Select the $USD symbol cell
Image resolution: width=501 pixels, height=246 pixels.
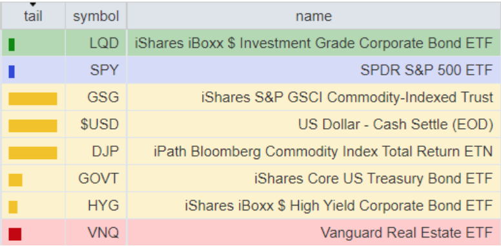tap(96, 124)
